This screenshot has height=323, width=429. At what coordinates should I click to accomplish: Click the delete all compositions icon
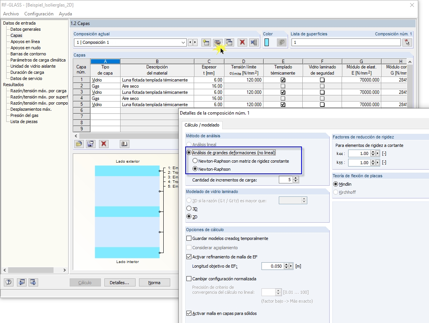254,42
